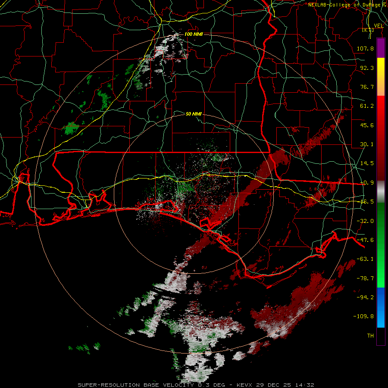Click the 14.5 velocity scale value
This screenshot has height=388, width=388.
click(x=367, y=163)
